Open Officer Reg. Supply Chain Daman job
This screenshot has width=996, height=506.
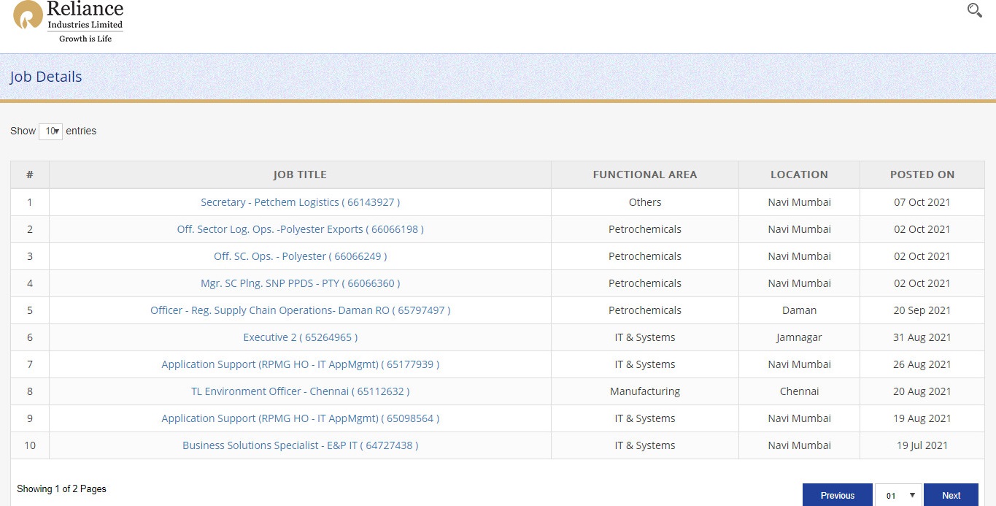[300, 310]
